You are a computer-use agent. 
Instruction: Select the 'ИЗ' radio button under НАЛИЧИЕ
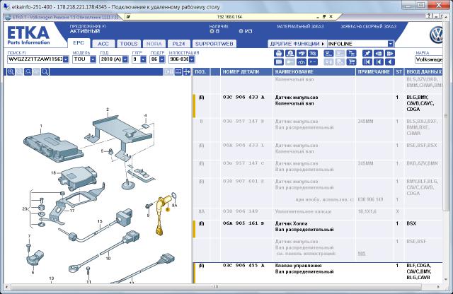241,31
